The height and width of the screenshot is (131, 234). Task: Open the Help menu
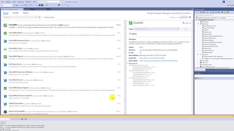(34, 2)
